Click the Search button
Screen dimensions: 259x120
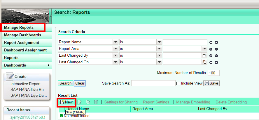(65, 83)
